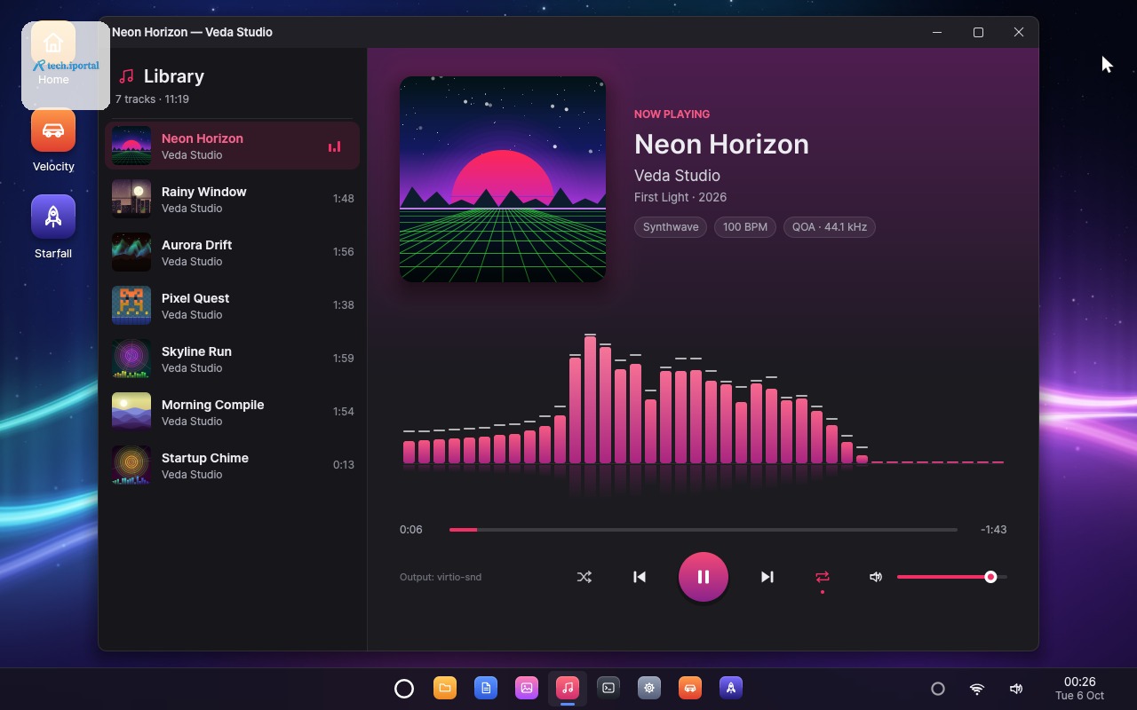This screenshot has height=710, width=1137.
Task: Open the image viewer taskbar icon
Action: pyautogui.click(x=527, y=688)
